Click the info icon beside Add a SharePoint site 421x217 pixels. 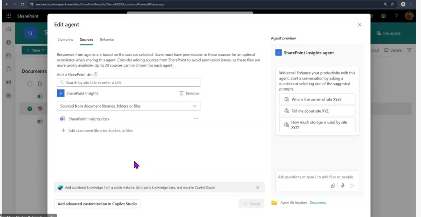tap(95, 74)
